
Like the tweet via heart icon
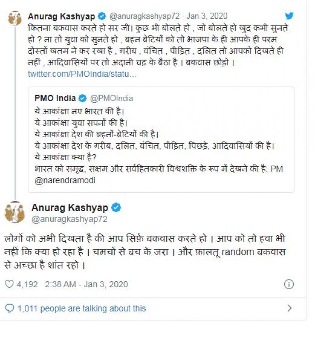click(9, 284)
